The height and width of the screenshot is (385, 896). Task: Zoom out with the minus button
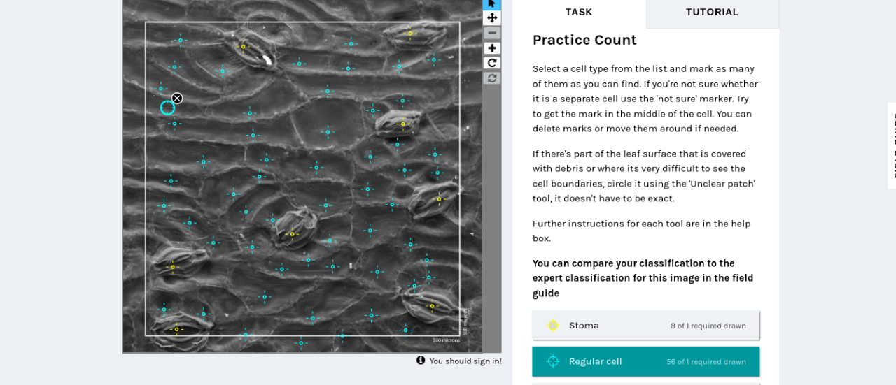pyautogui.click(x=492, y=33)
